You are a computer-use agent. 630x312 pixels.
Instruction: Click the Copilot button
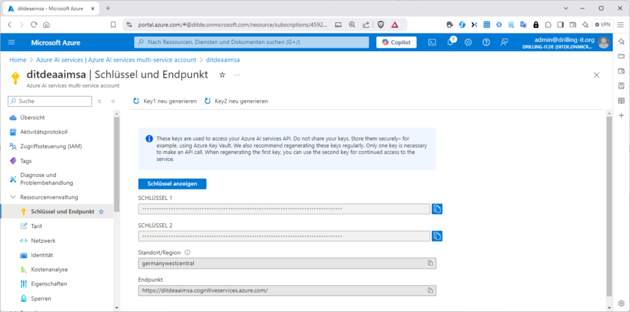coord(396,42)
